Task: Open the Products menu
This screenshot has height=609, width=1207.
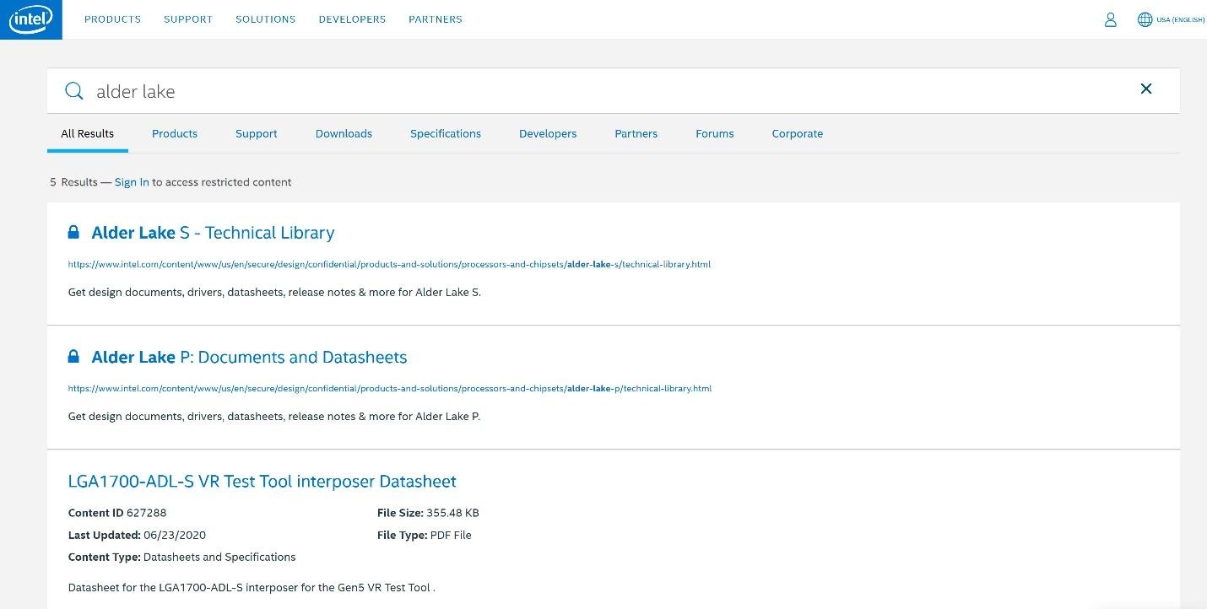Action: pos(112,19)
